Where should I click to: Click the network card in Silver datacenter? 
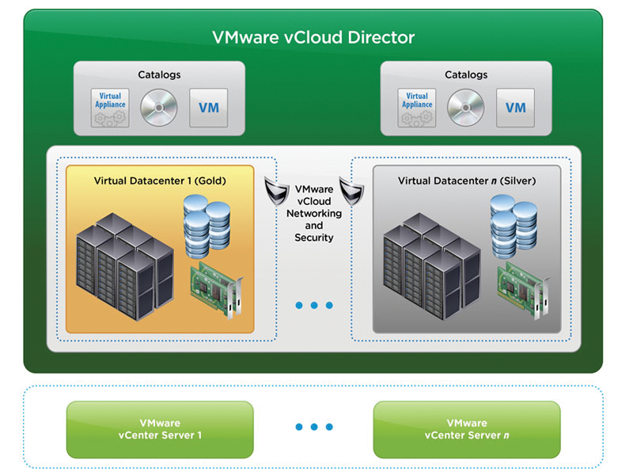coord(521,290)
